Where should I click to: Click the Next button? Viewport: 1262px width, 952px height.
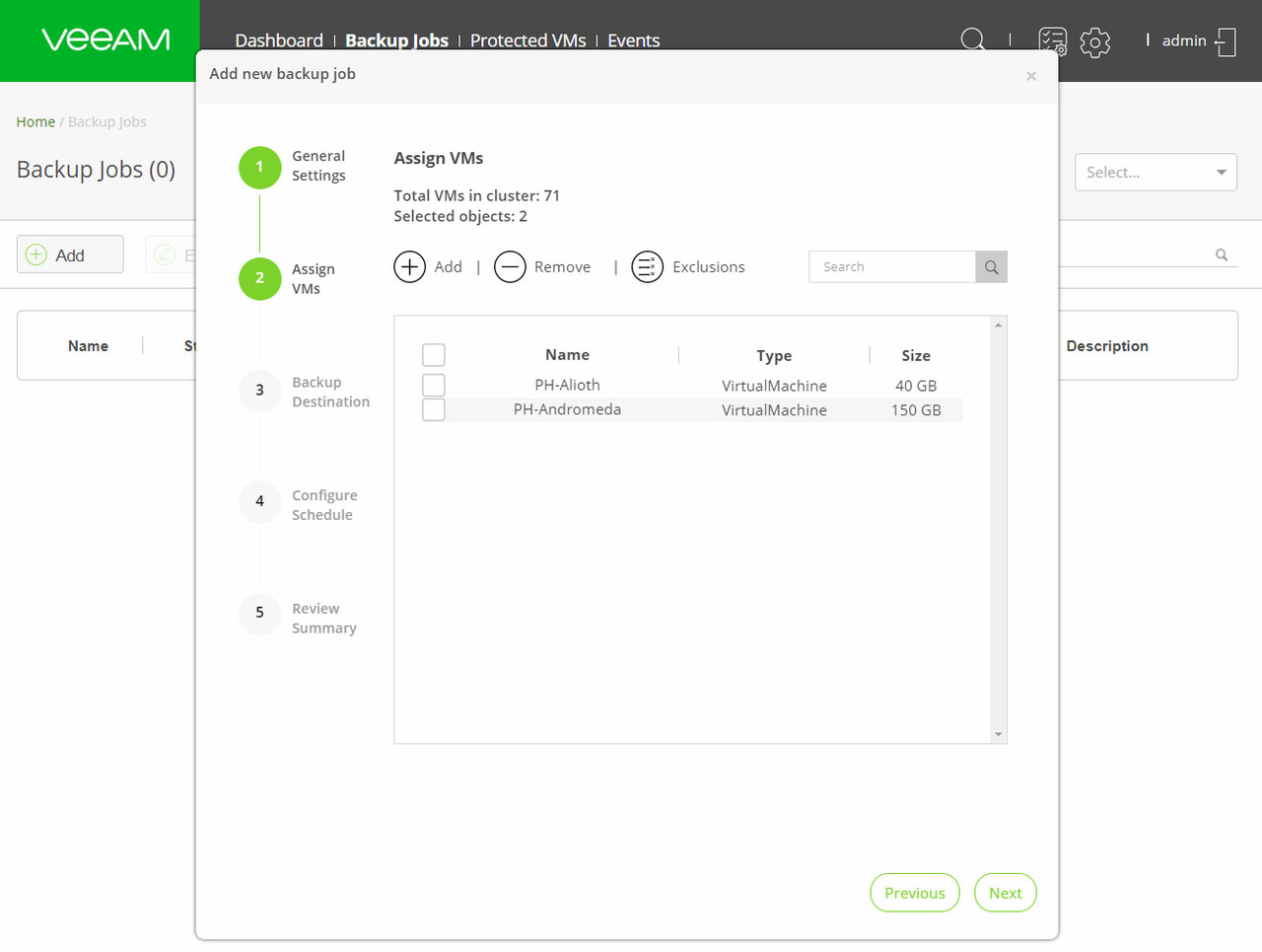pos(1006,893)
